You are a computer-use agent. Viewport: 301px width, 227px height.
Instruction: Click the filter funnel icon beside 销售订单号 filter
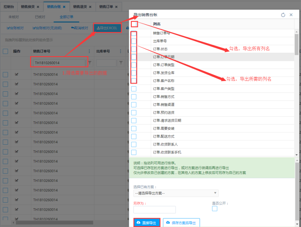pyautogui.click(x=90, y=63)
